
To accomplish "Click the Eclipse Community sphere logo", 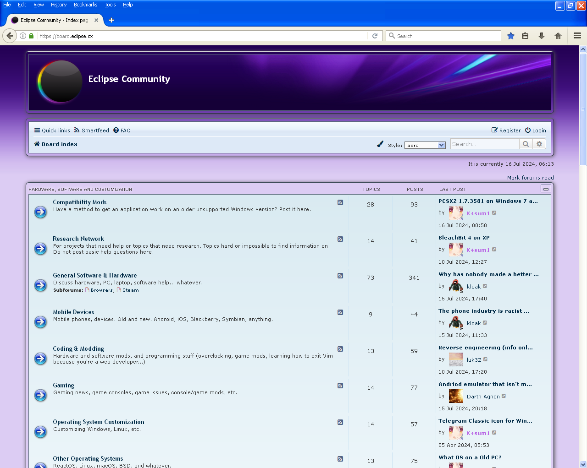I will pyautogui.click(x=60, y=82).
